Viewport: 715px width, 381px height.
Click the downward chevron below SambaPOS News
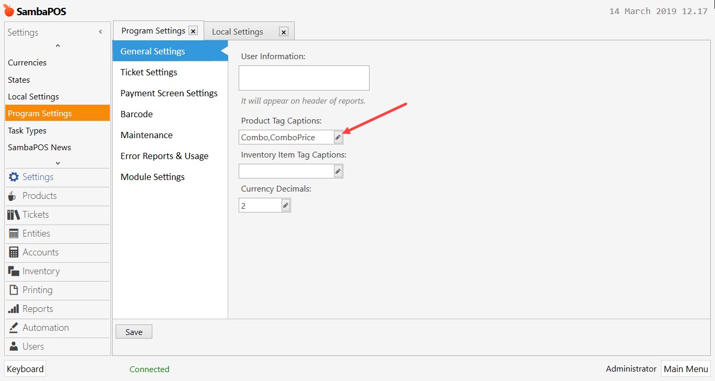pos(57,163)
